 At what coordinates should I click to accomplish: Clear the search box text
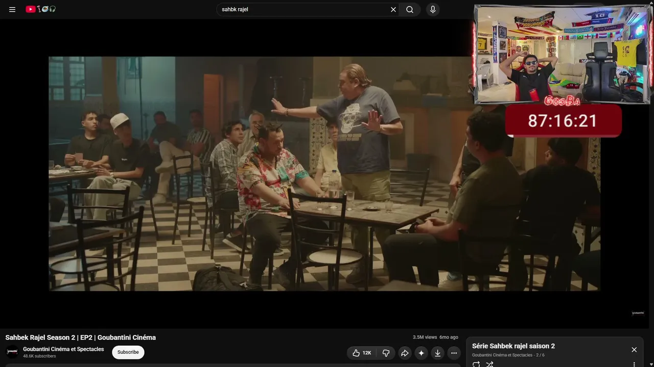(x=393, y=9)
